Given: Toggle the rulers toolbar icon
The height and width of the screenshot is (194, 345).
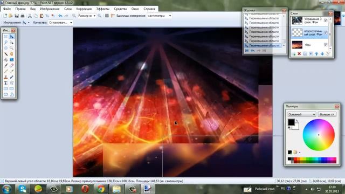Looking at the screenshot, I should (113, 16).
